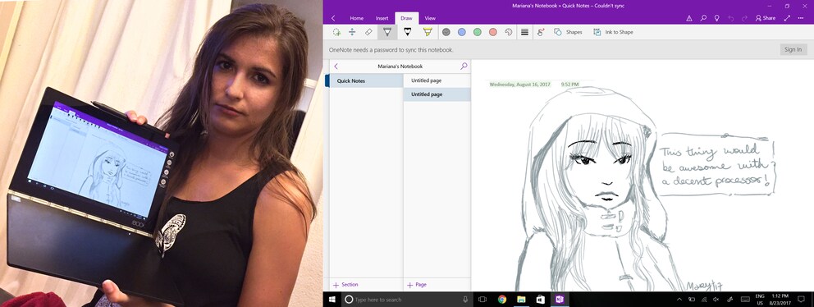This screenshot has width=814, height=307.
Task: Select the gray pen tool
Action: click(387, 32)
